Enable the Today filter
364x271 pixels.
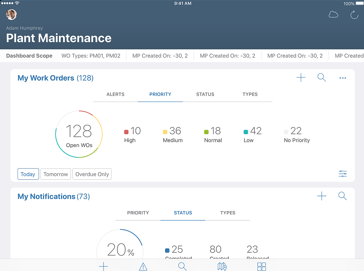click(x=28, y=174)
